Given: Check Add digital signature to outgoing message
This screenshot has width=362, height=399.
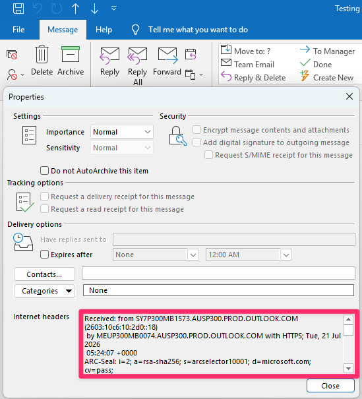Looking at the screenshot, I should tap(196, 142).
